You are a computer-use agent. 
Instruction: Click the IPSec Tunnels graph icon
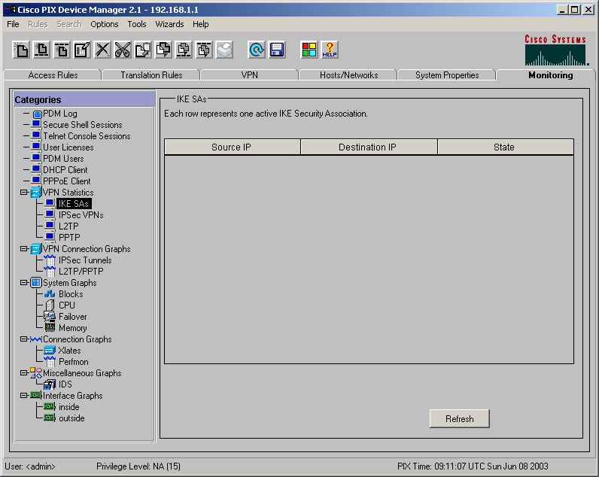pos(50,260)
